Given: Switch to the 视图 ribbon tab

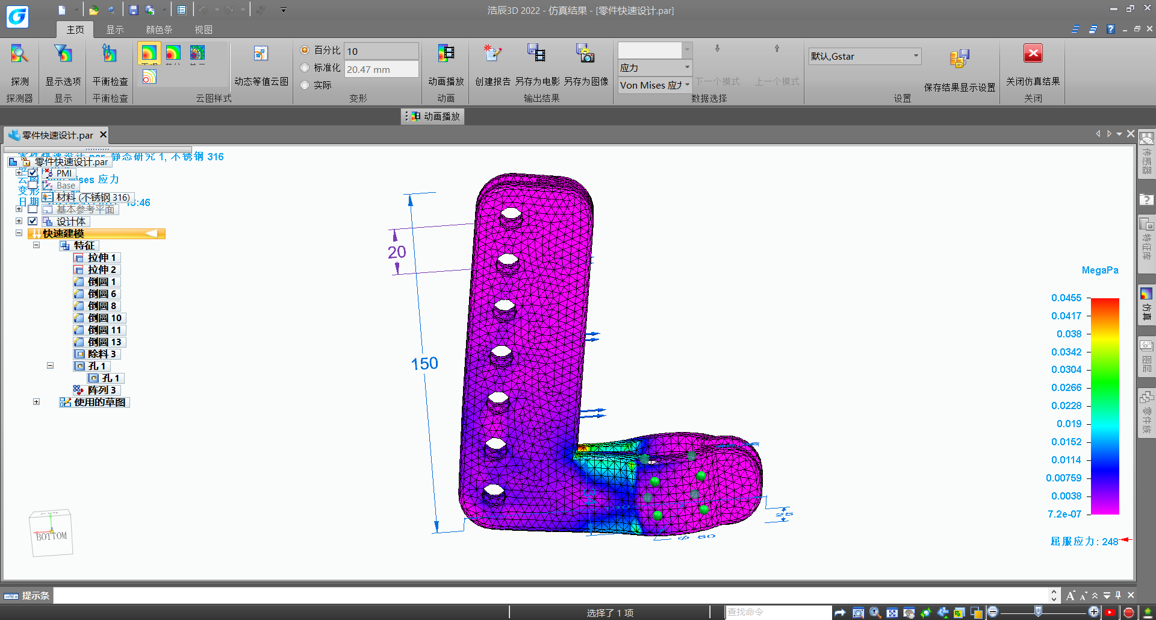Looking at the screenshot, I should [203, 30].
